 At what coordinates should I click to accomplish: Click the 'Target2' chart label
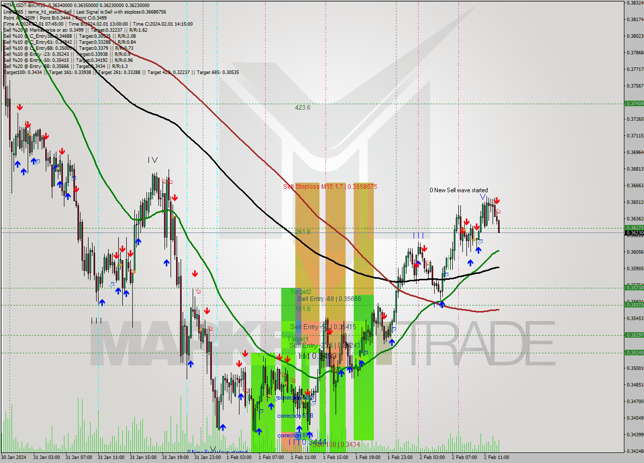click(x=300, y=291)
